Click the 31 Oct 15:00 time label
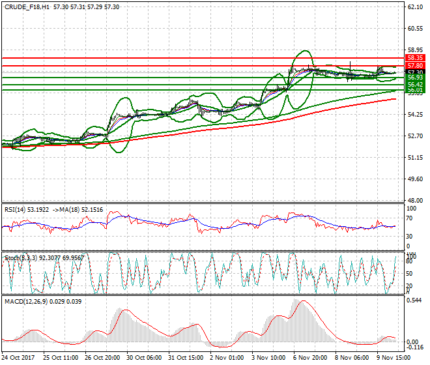Screen dimensions: 430x365 (x=186, y=358)
